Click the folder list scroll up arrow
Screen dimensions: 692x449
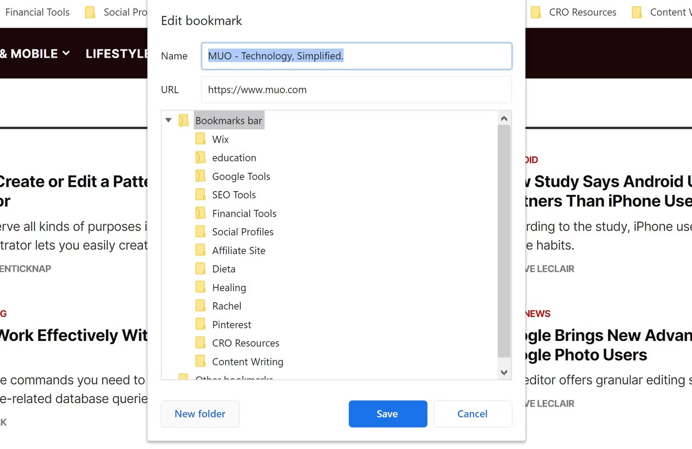tap(504, 119)
